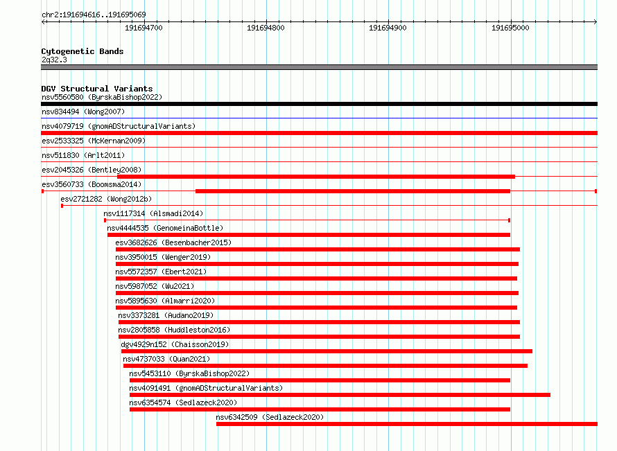Select the esv2721282 (Wong2012b) label
This screenshot has height=451, width=617.
pyautogui.click(x=106, y=199)
